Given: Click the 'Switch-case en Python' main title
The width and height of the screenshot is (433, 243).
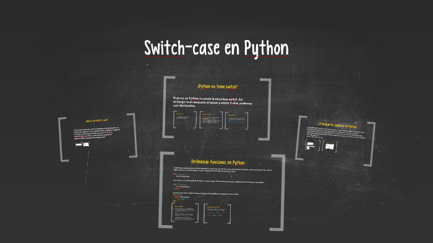Looking at the screenshot, I should pos(216,48).
